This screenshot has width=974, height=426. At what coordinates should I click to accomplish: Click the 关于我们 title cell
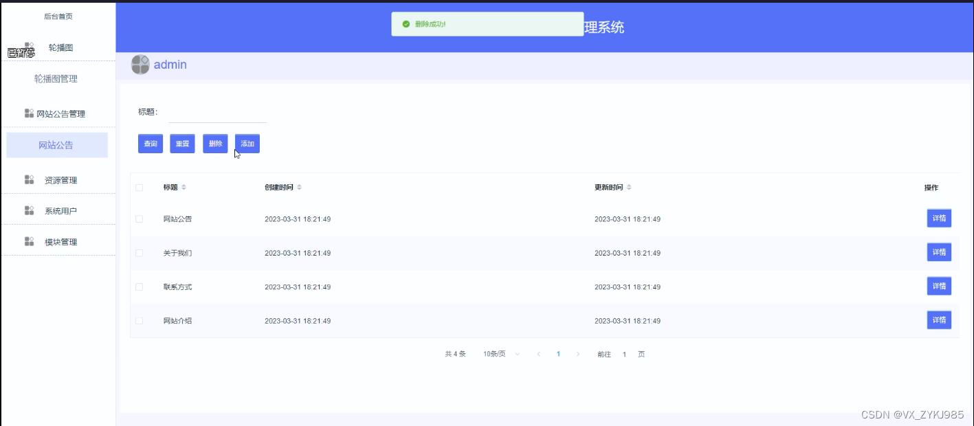(177, 253)
